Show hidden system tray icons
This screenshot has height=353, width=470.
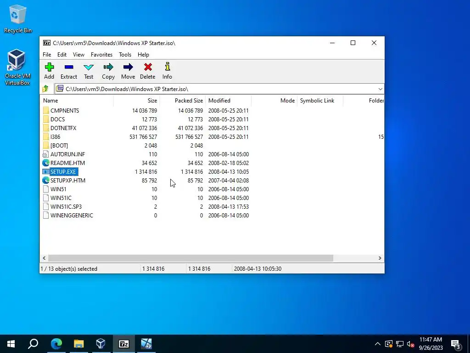(377, 344)
